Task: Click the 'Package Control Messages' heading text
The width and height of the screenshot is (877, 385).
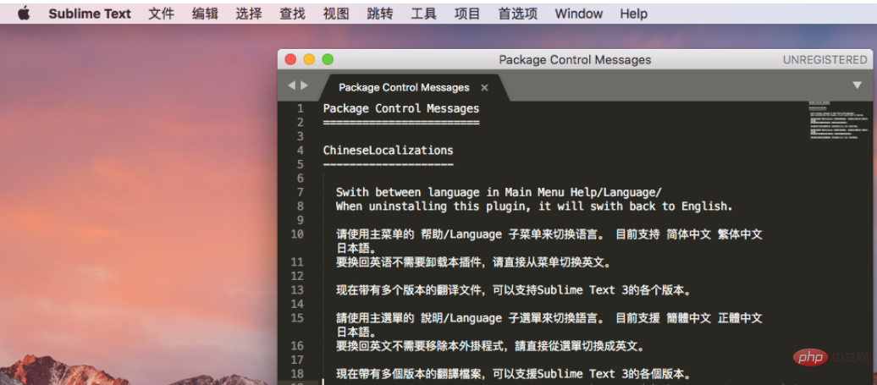Action: [x=401, y=108]
